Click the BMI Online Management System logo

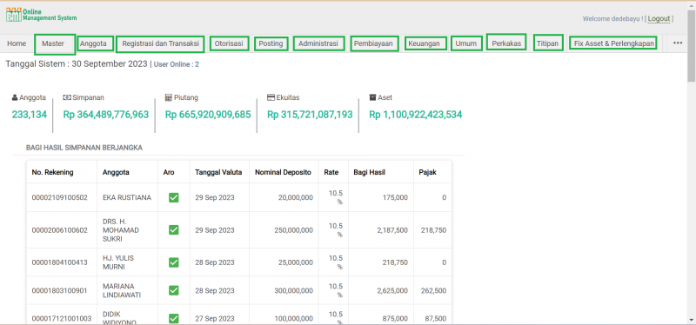pyautogui.click(x=41, y=15)
